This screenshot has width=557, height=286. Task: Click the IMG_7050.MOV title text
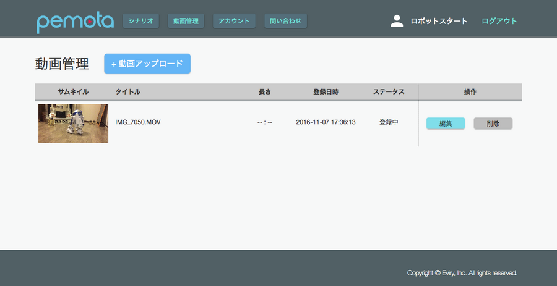click(x=138, y=122)
